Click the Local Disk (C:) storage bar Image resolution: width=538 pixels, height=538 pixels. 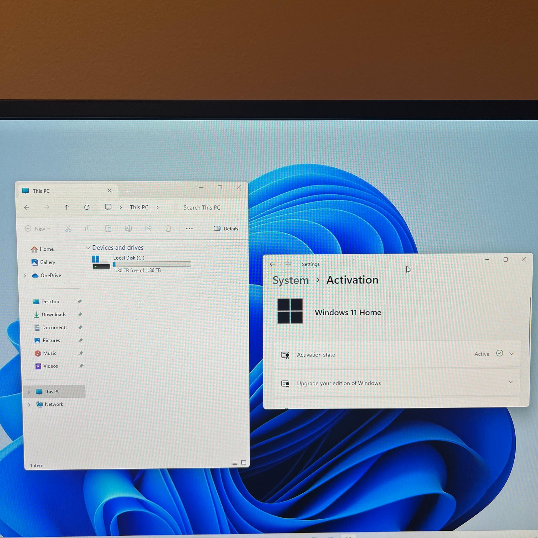coord(152,264)
